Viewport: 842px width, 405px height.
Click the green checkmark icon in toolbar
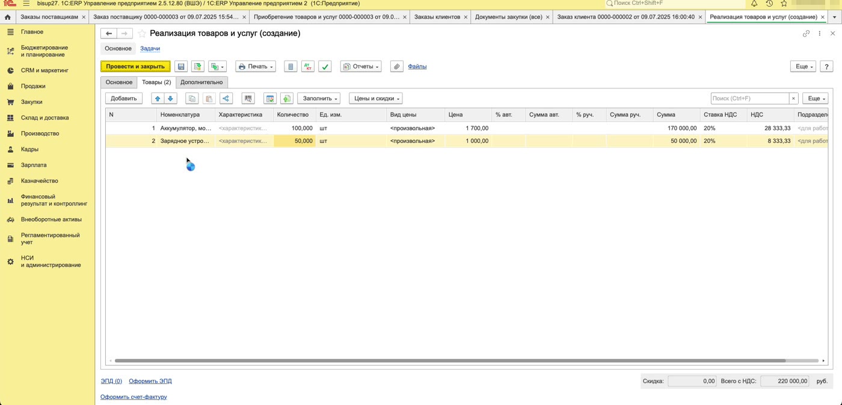325,67
